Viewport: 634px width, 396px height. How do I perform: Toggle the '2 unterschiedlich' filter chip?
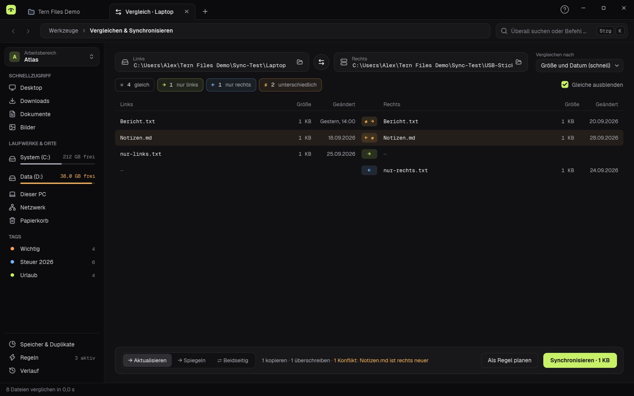pyautogui.click(x=290, y=85)
